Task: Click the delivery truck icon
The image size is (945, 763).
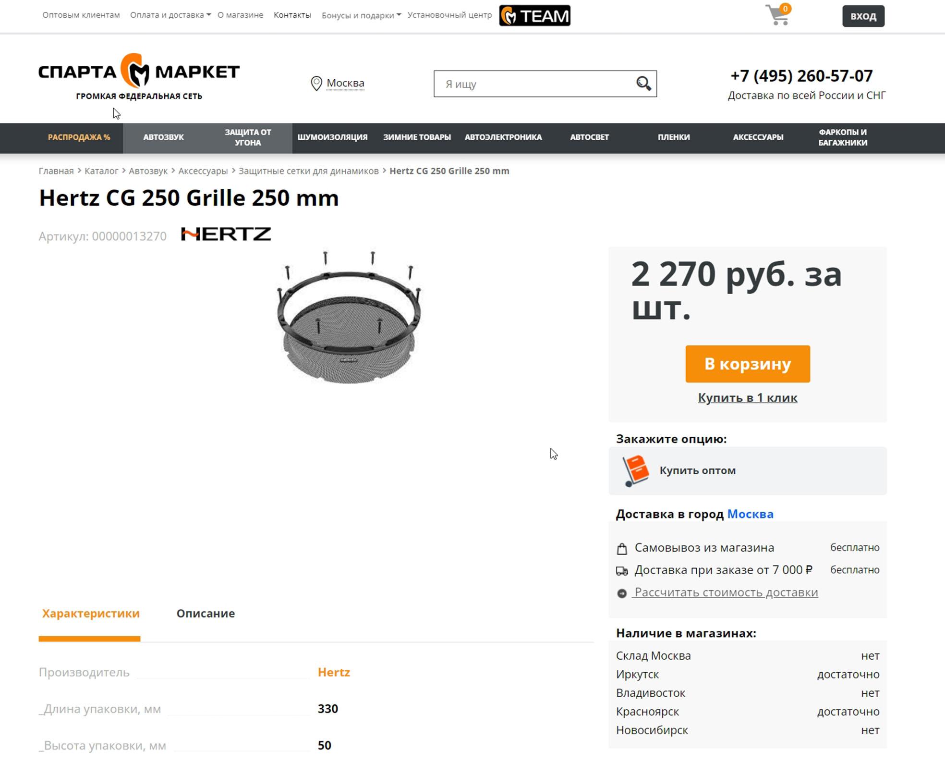Action: (622, 571)
